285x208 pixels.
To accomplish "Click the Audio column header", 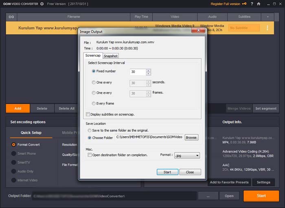I will [x=212, y=17].
